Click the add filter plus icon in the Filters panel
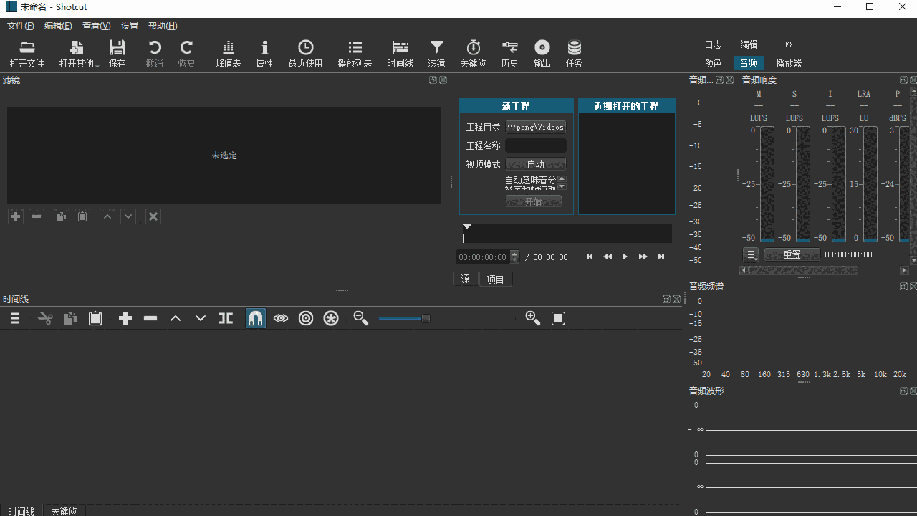Image resolution: width=917 pixels, height=516 pixels. (x=15, y=216)
